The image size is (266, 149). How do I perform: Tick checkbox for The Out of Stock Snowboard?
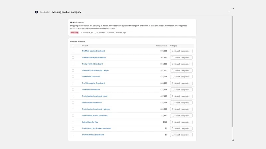[73, 135]
